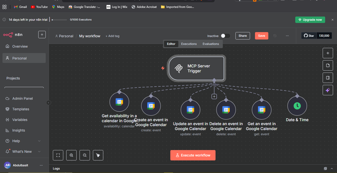This screenshot has width=337, height=173.
Task: Add a sticky note to canvas
Action: (x=328, y=65)
